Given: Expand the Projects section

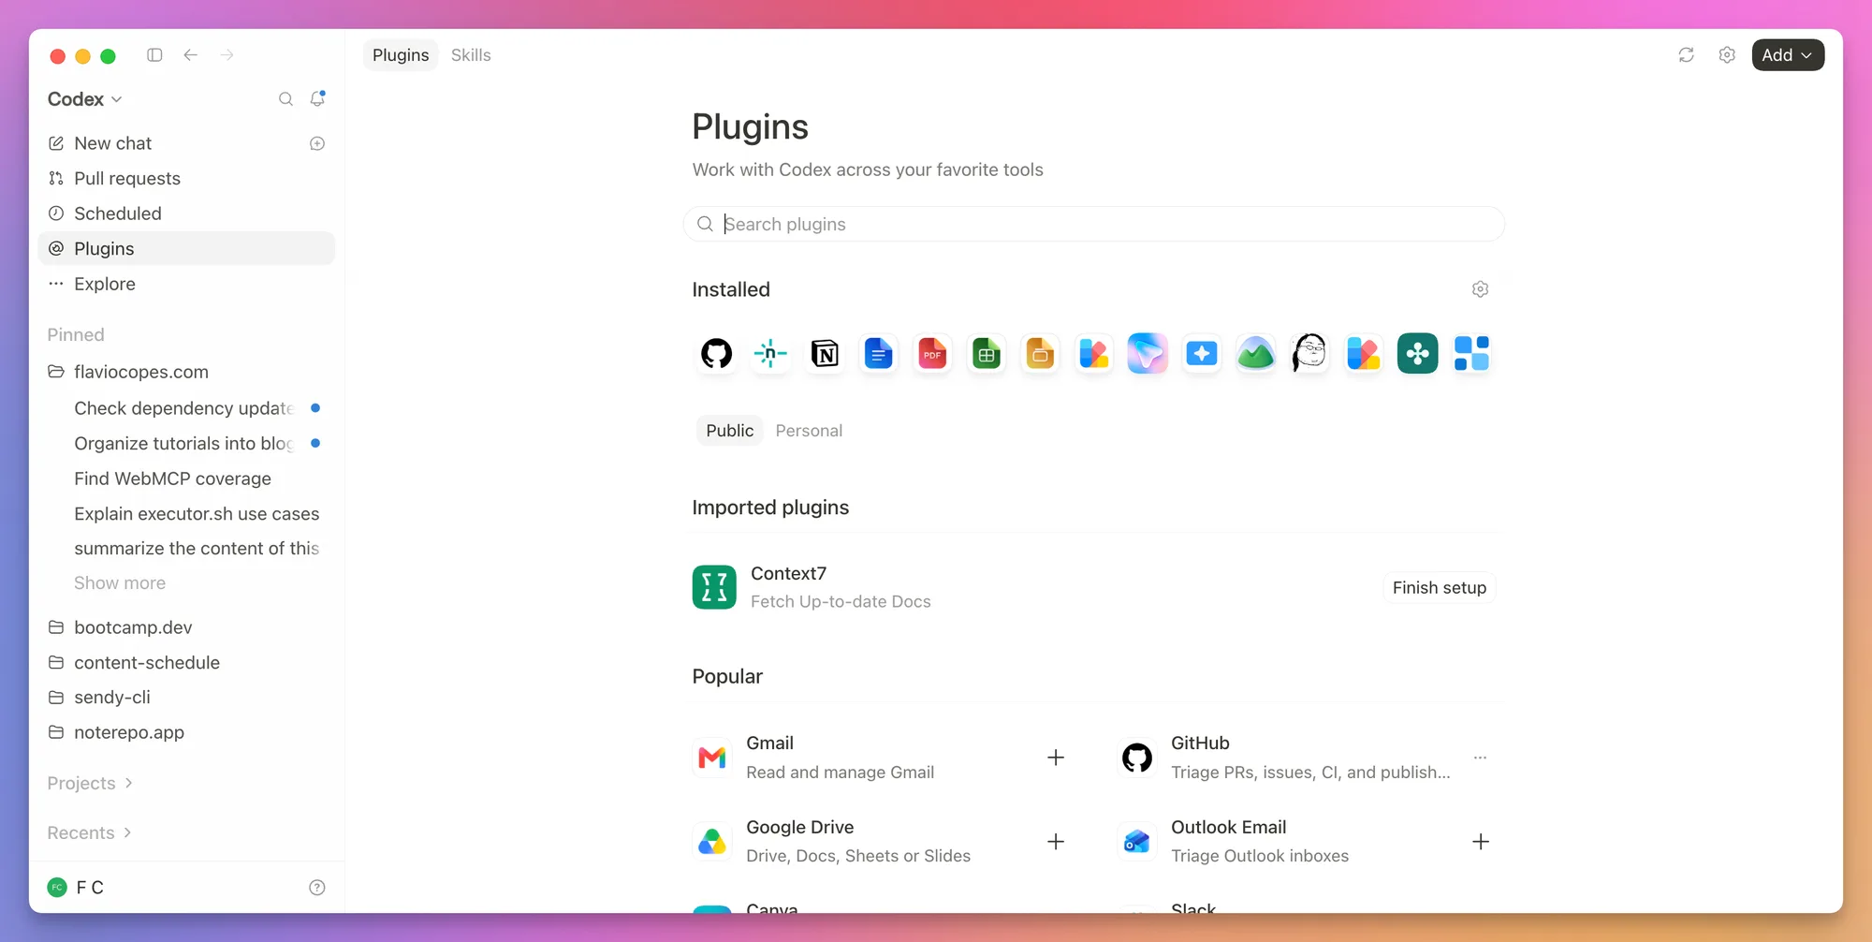Looking at the screenshot, I should click(x=91, y=783).
